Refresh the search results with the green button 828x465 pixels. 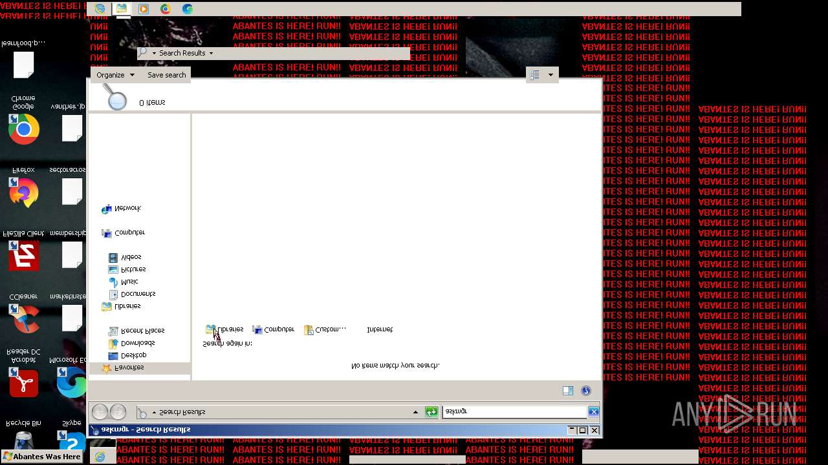431,412
